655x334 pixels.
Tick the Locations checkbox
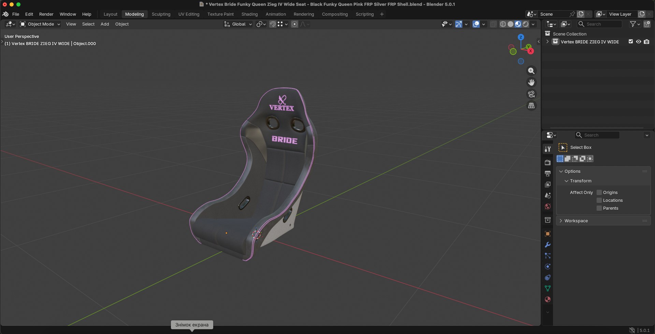[599, 200]
